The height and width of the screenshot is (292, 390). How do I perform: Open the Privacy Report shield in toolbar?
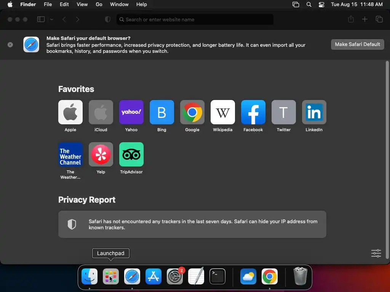tap(108, 19)
